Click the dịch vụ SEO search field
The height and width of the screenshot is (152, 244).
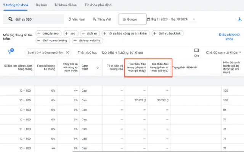[34, 19]
